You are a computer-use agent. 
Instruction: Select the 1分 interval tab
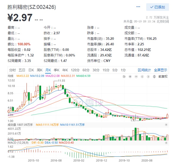(123, 70)
